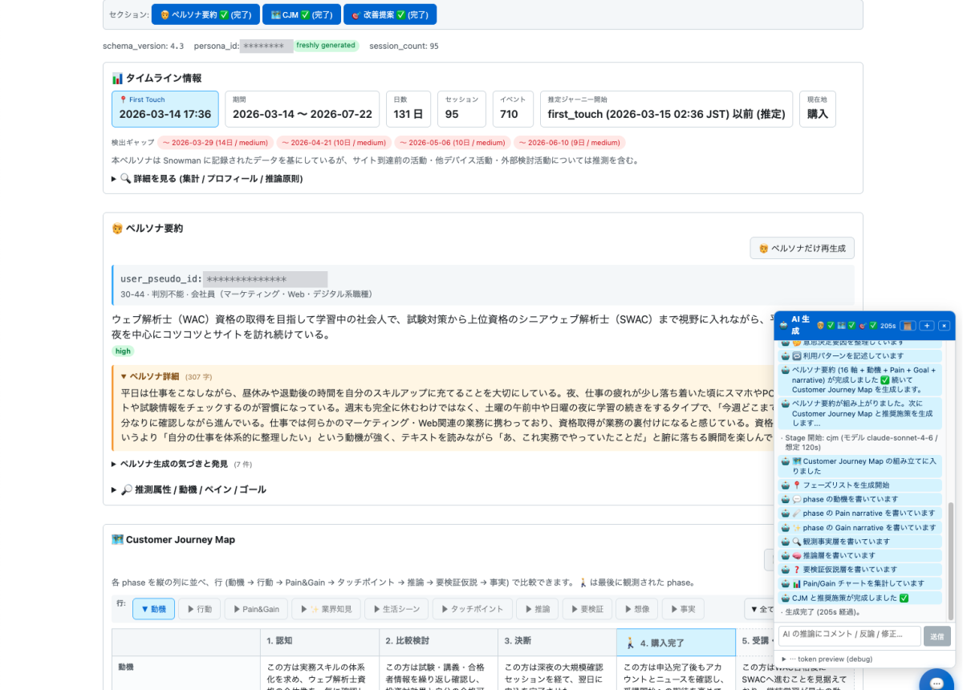Viewport: 963px width, 690px height.
Task: Expand ペルソナ生成の気づきと発見 (7 件)
Action: (181, 464)
